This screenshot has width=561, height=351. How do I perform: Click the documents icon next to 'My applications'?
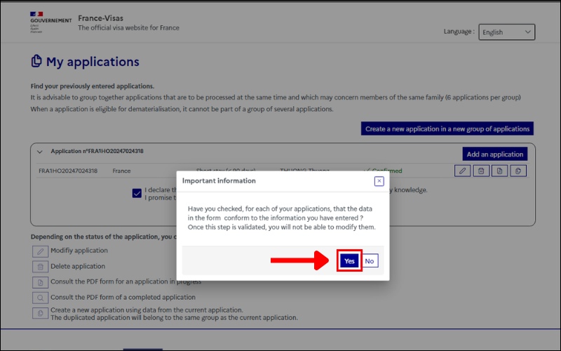36,62
